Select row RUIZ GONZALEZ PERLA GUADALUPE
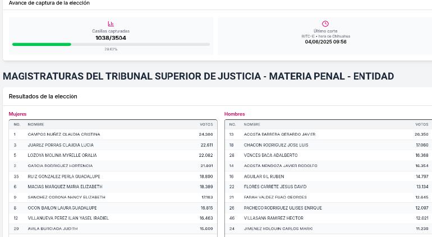This screenshot has width=432, height=237. pos(113,176)
